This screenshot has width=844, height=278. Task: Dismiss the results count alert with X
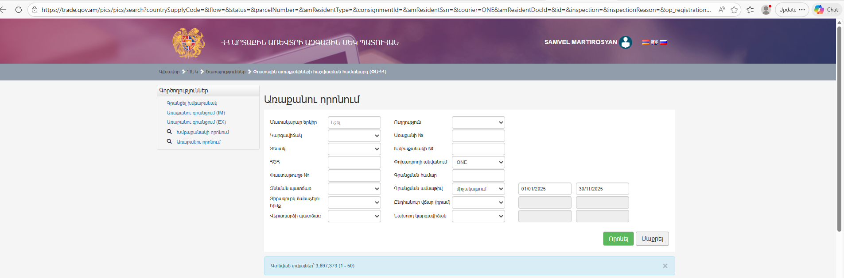(x=665, y=266)
